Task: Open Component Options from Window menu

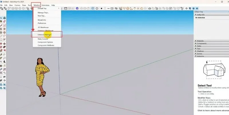Action: tap(47, 42)
